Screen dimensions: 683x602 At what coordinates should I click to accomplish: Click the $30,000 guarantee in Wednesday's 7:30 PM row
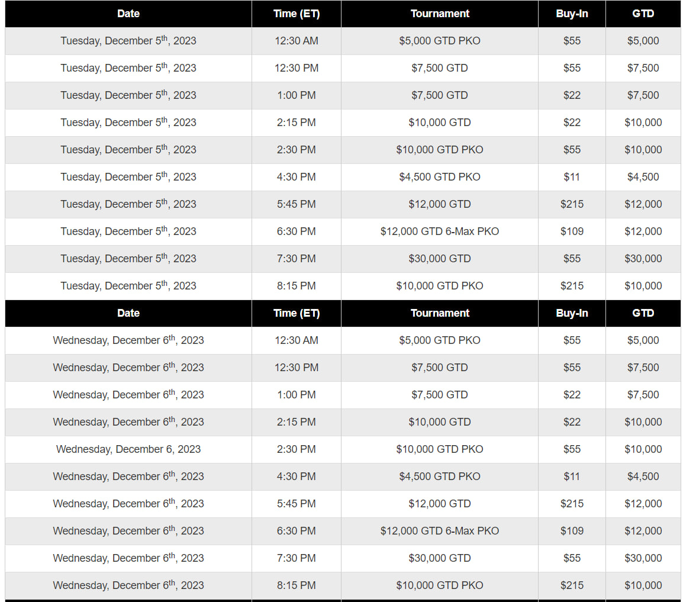coord(643,558)
